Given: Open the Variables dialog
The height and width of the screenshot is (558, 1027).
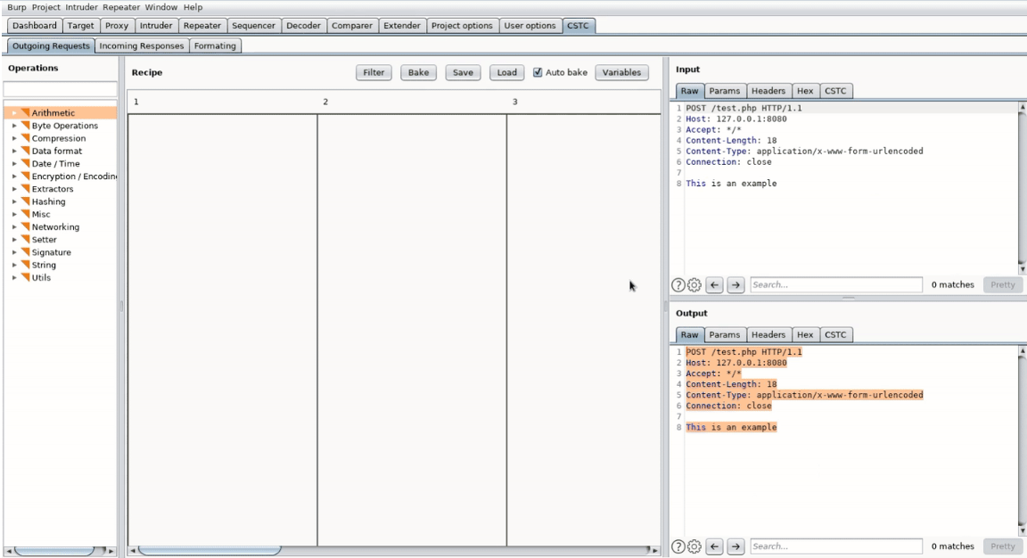Looking at the screenshot, I should [x=621, y=72].
